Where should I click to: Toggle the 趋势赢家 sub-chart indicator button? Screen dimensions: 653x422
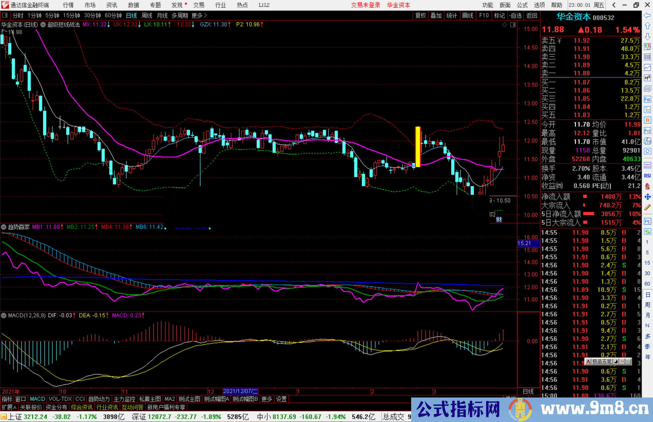(4, 227)
